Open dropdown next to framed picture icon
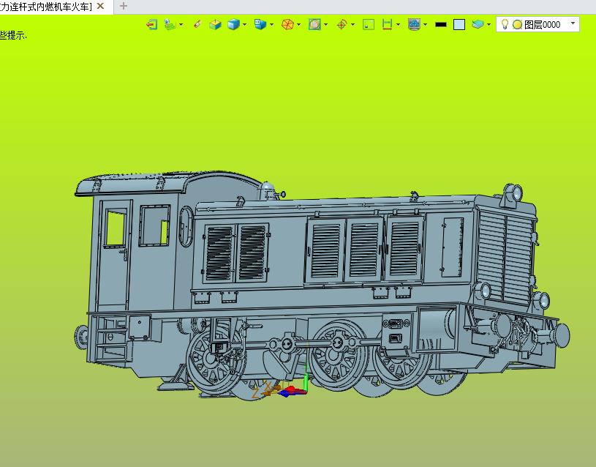596x467 pixels. click(325, 25)
